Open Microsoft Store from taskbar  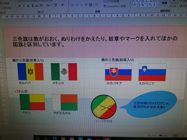pyautogui.click(x=72, y=139)
